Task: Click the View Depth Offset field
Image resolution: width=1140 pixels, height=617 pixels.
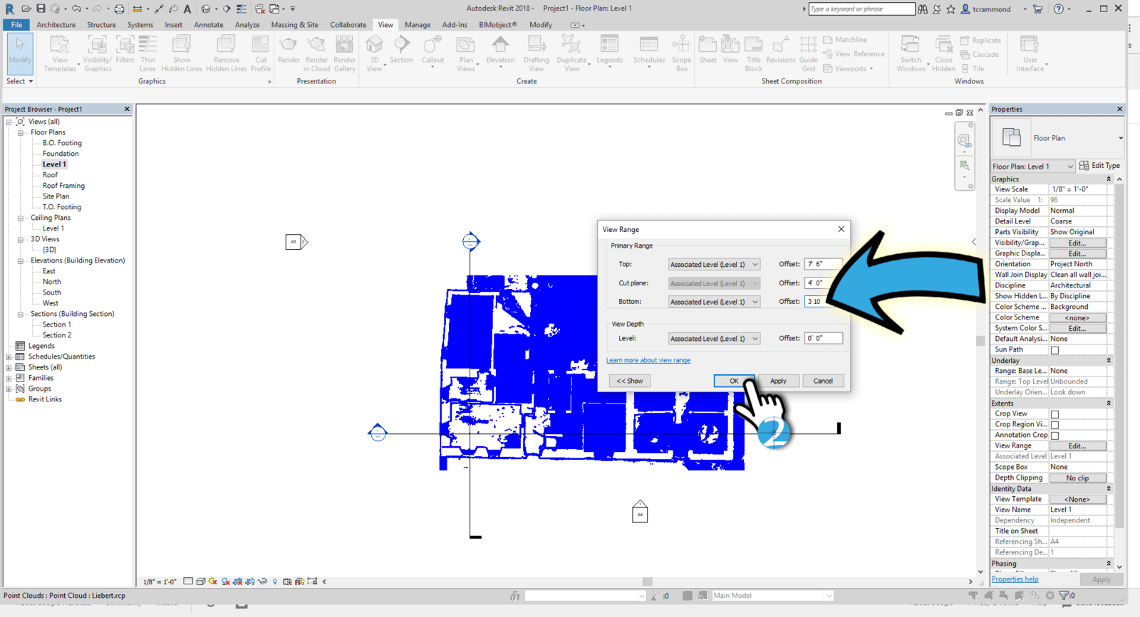Action: [824, 338]
